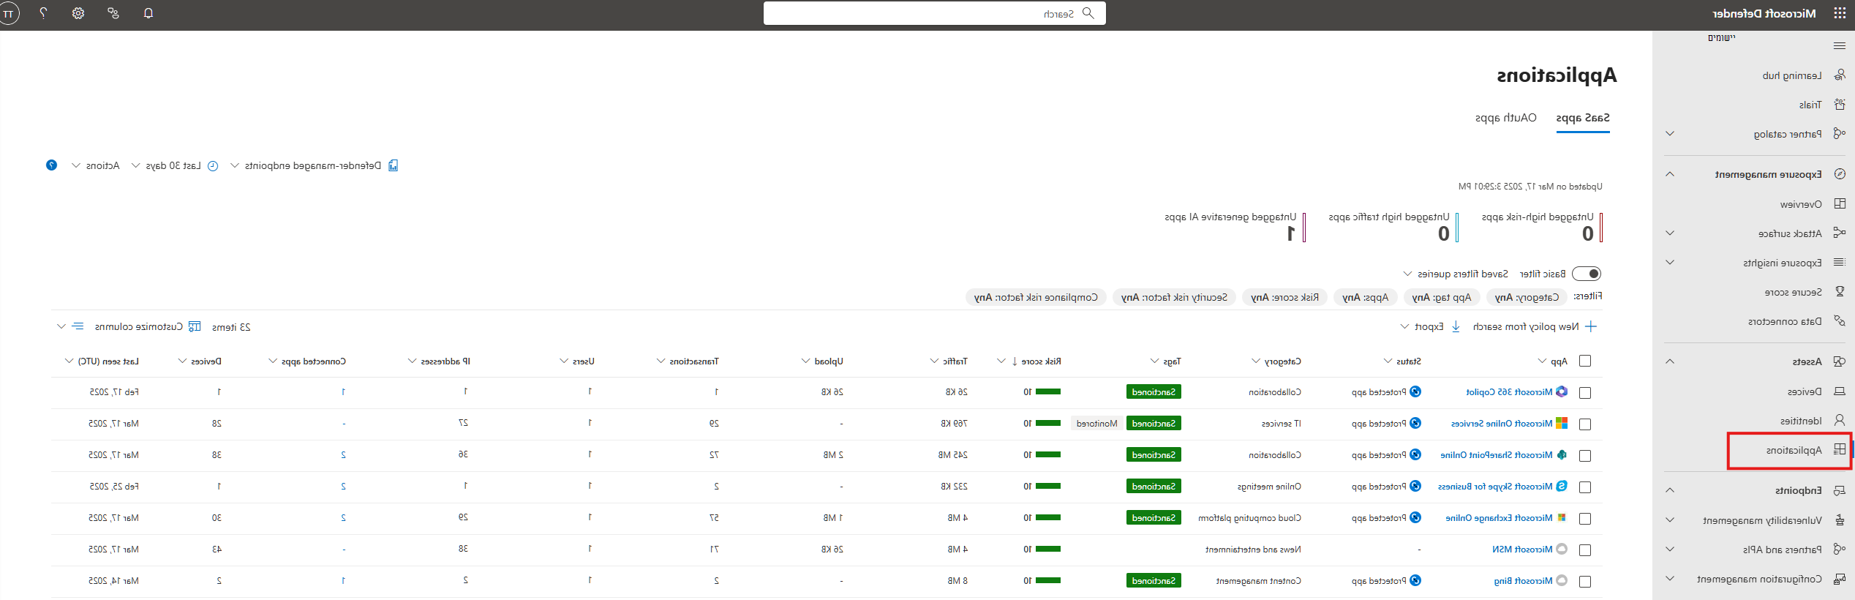Open the list view options icon beside Customize columns

tap(78, 326)
